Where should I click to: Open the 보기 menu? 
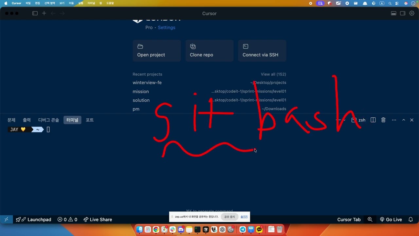point(62,3)
